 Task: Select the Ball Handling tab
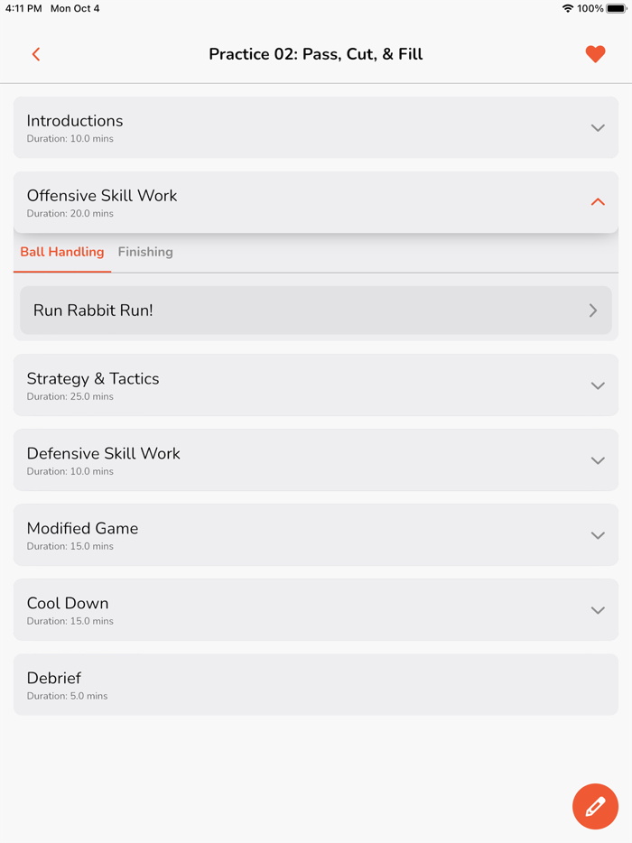62,252
